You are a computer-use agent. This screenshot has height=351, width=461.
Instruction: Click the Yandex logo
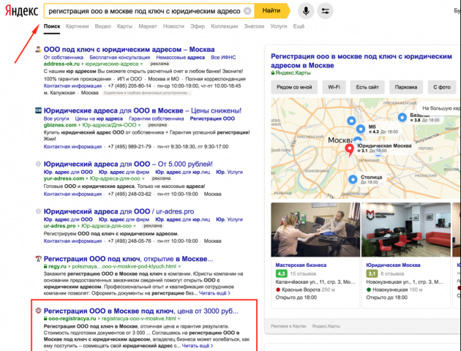tap(22, 11)
